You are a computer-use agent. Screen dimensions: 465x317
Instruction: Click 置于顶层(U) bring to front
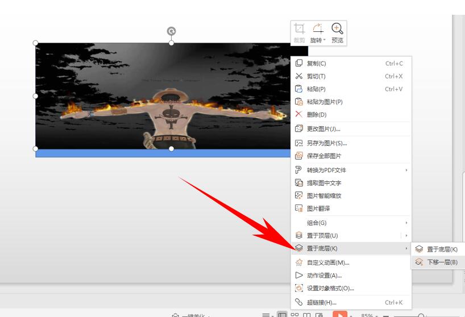351,236
